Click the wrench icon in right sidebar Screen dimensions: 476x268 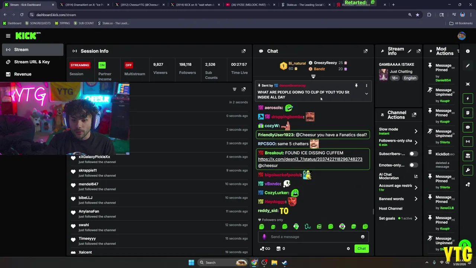468,170
